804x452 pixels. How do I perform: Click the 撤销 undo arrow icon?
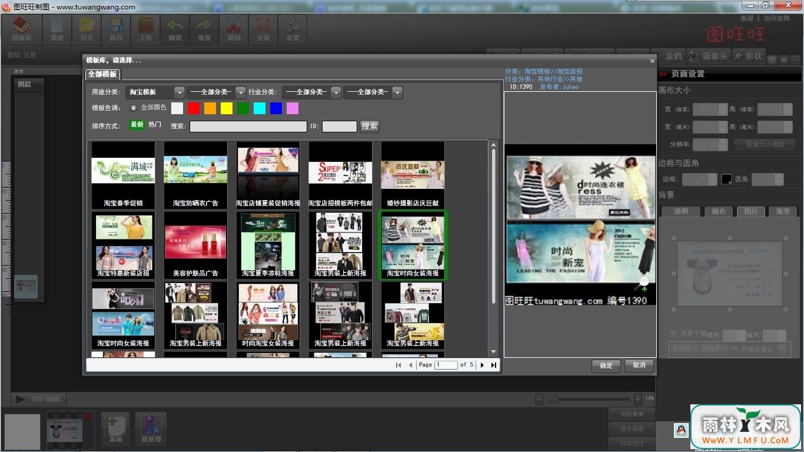tap(175, 28)
